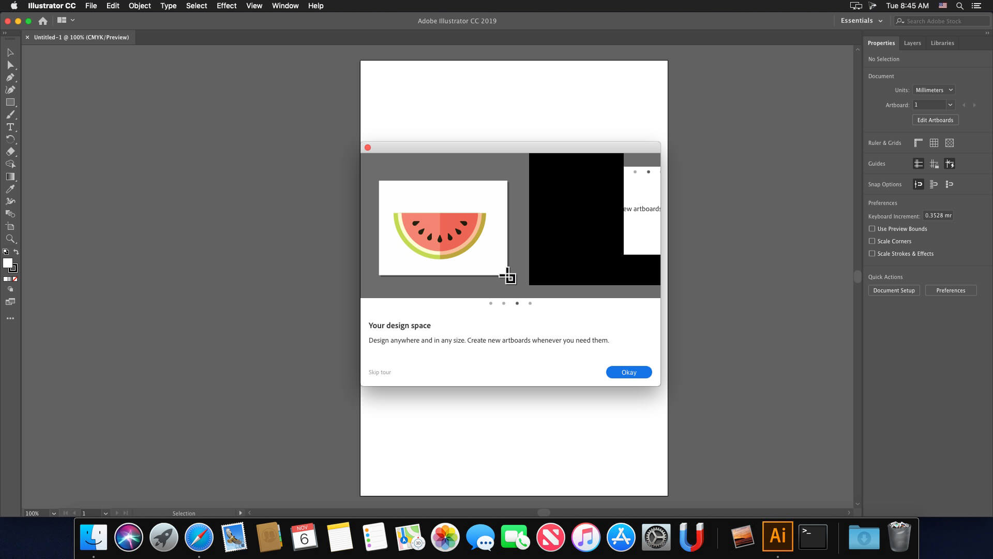
Task: Switch to the Layers tab
Action: point(912,43)
